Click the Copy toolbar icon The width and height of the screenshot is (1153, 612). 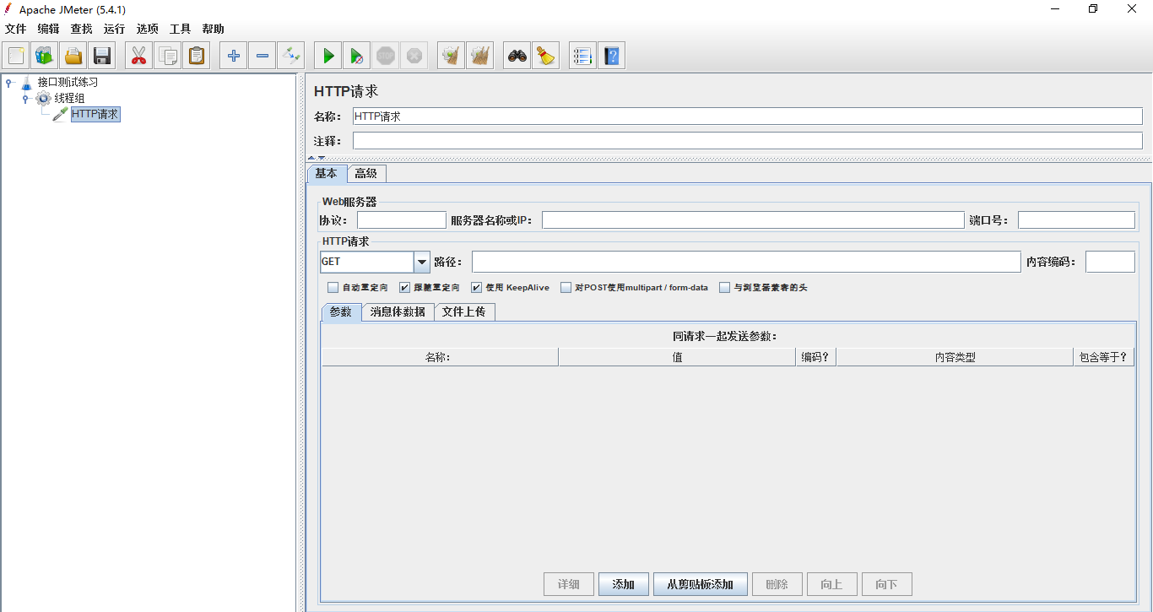click(168, 56)
